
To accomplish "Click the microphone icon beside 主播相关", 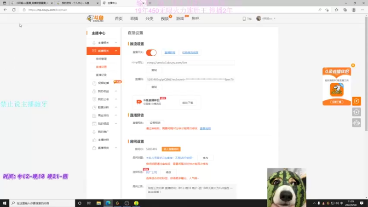I will click(x=94, y=43).
